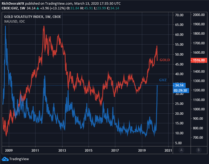Screen dimensions: 209x164
Task: Select the XAUUSD, IDC legend label
Action: 14,21
